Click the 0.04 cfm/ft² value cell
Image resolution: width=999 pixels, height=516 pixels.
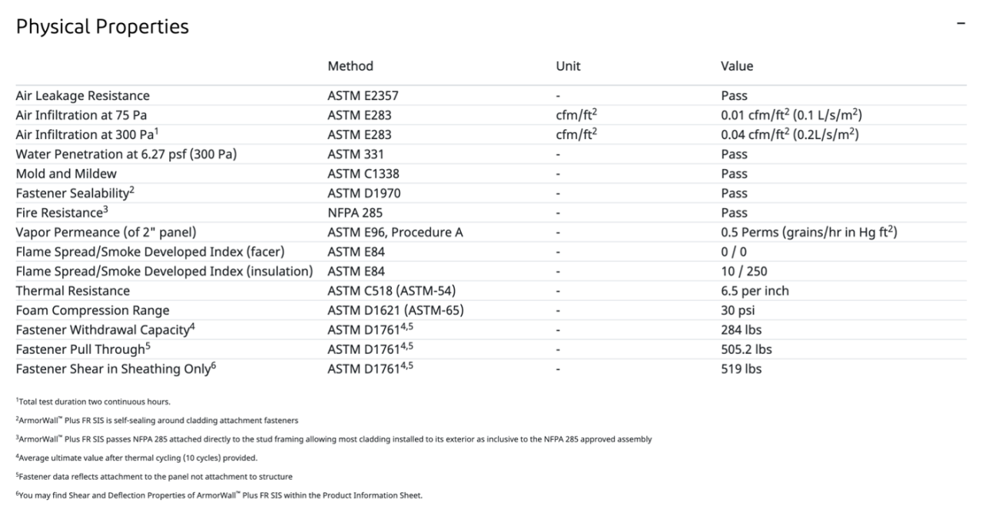click(x=789, y=134)
